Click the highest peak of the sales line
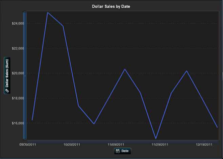 tap(48, 12)
